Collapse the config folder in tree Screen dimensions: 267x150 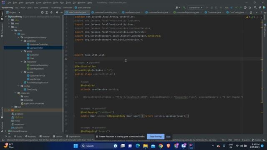pos(18,86)
